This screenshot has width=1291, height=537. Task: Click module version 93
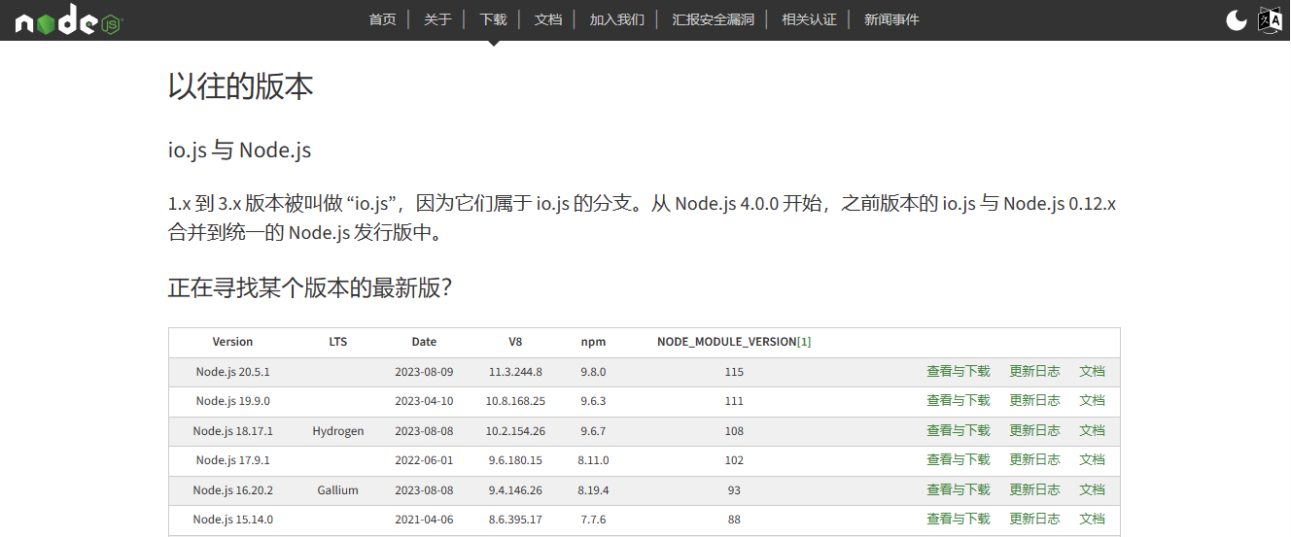coord(734,490)
